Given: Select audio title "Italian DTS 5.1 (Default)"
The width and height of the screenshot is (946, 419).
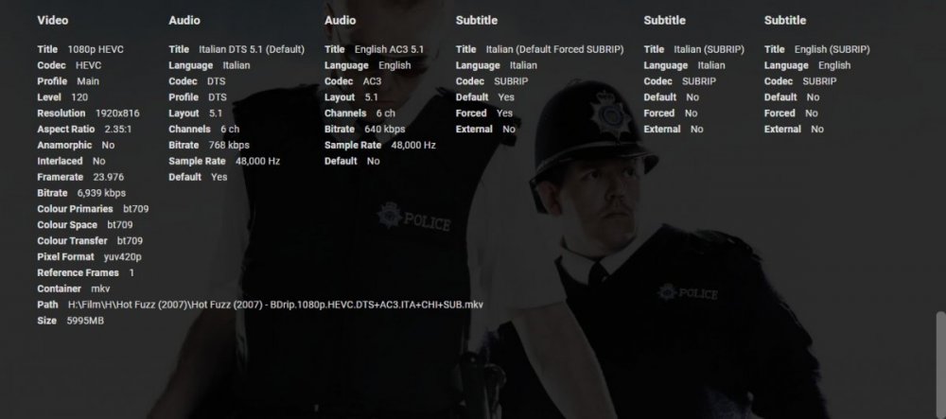Looking at the screenshot, I should click(x=252, y=49).
